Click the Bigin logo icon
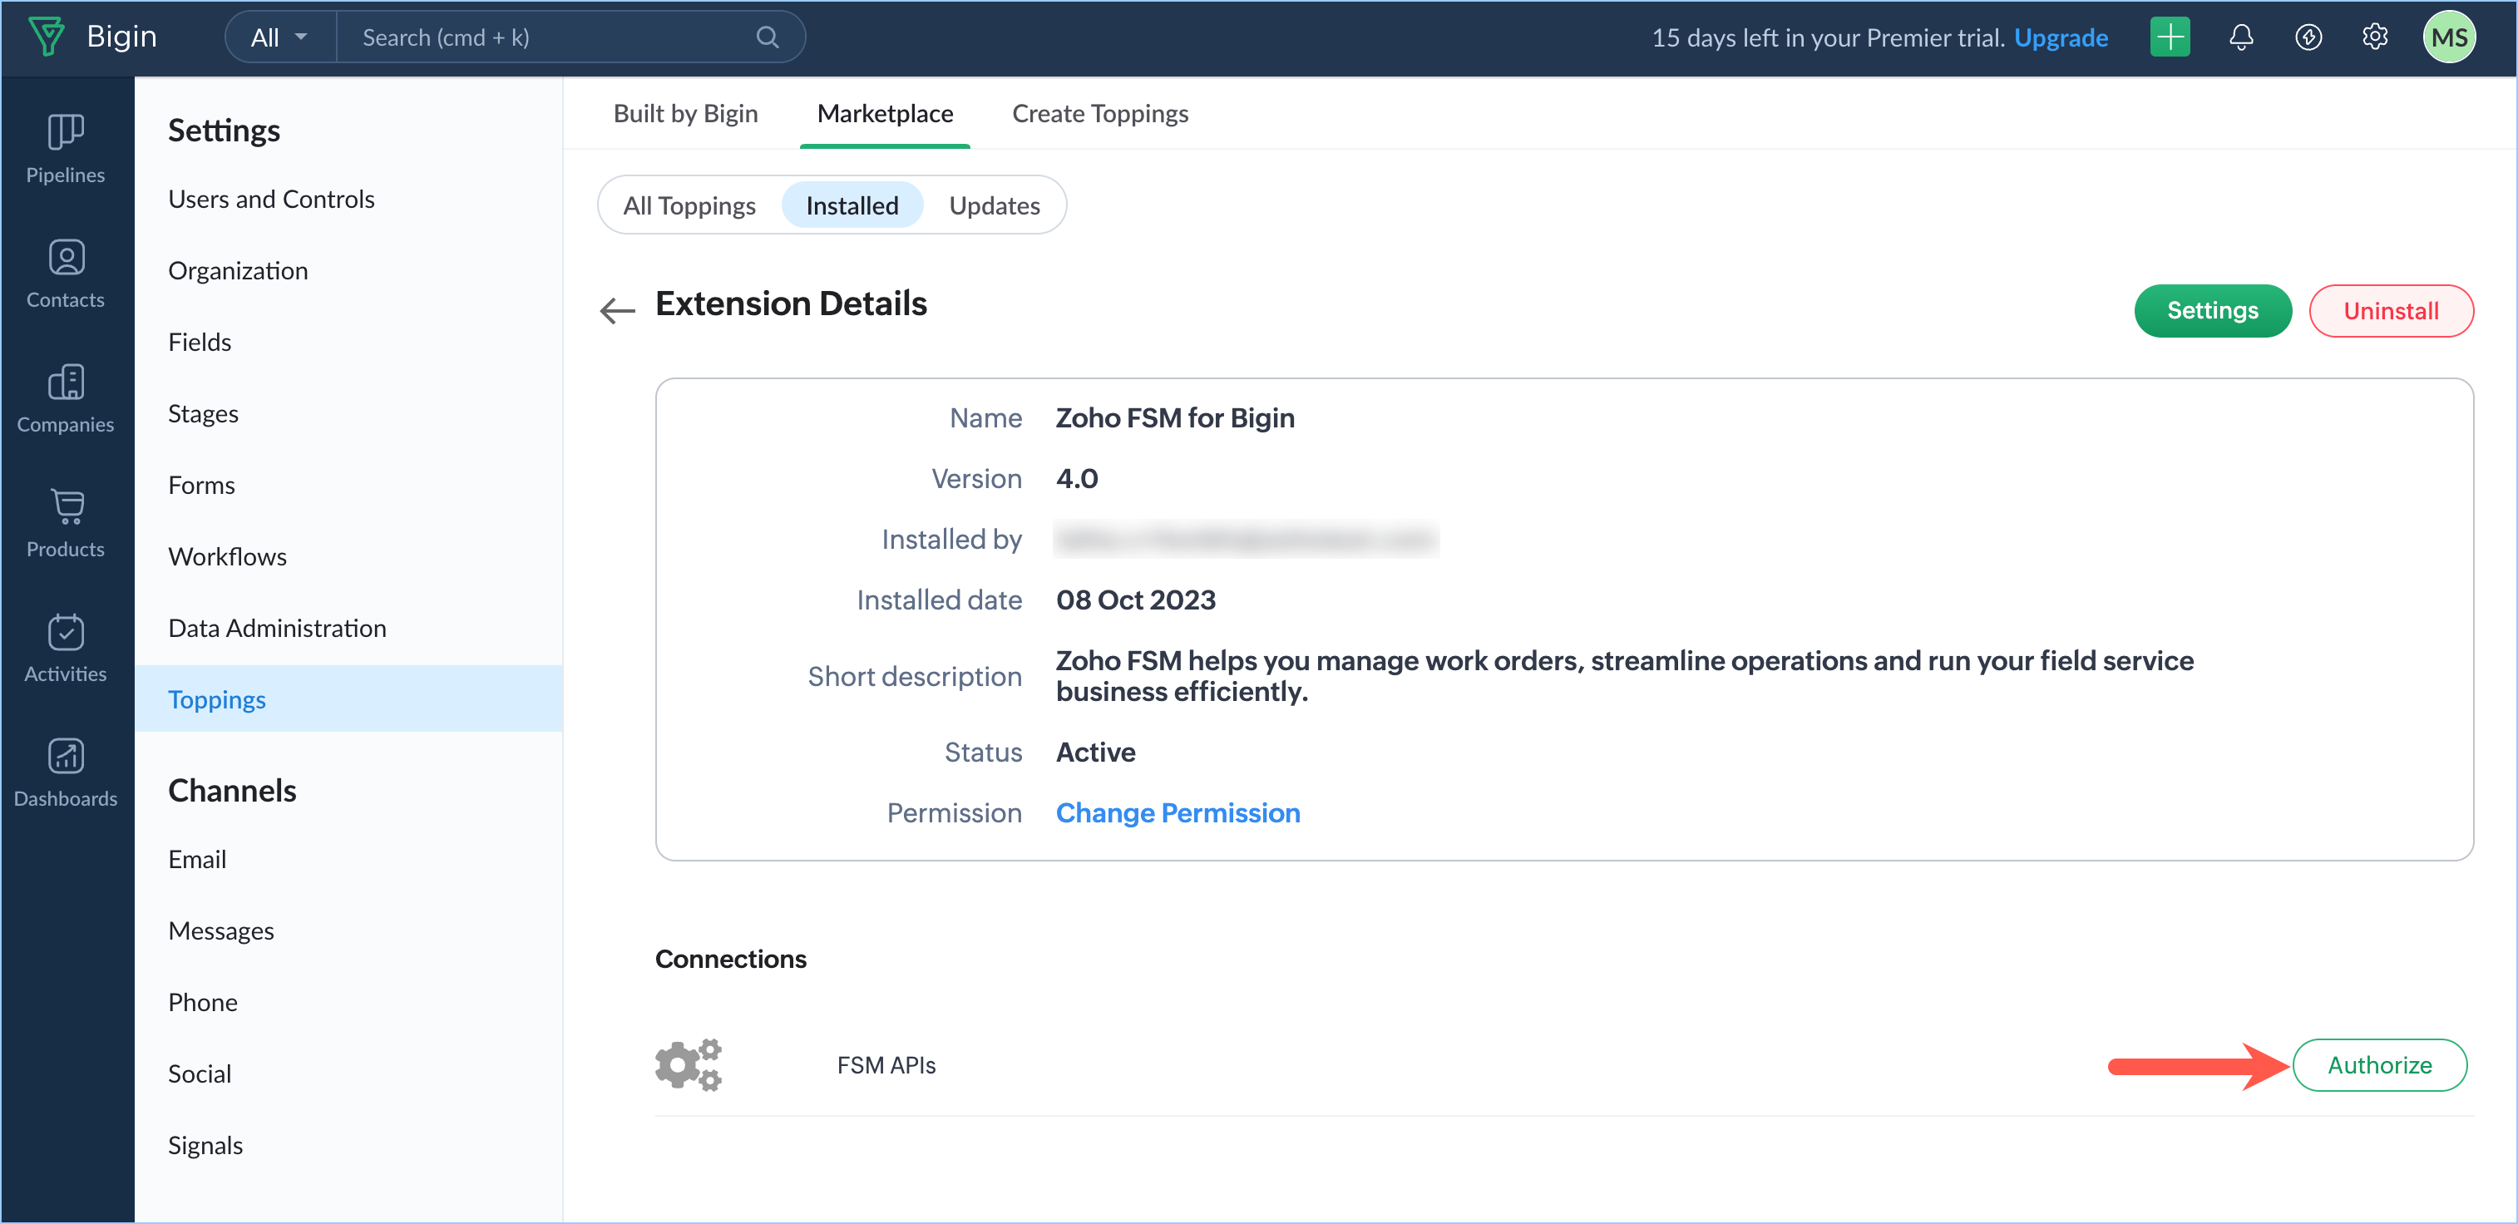Screen dimensions: 2518x1224 tap(46, 37)
